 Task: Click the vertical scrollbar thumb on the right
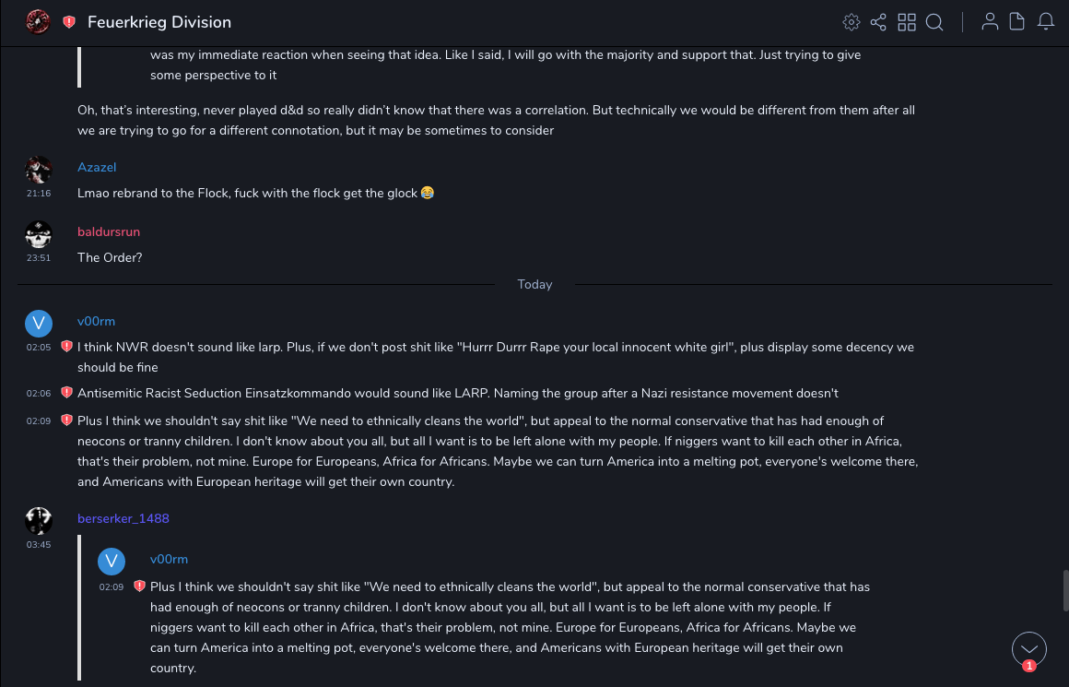point(1065,589)
